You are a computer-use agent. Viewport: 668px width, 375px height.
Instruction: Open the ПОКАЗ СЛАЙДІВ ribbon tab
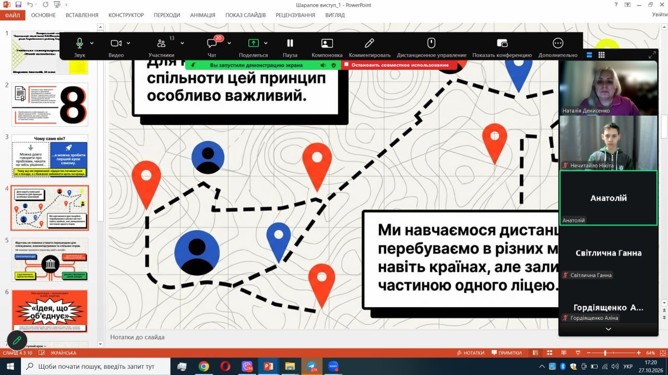coord(245,15)
